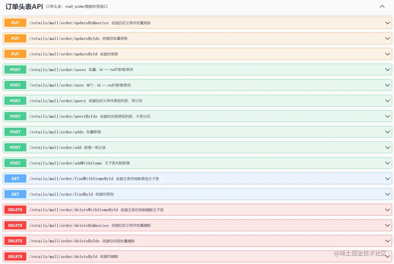This screenshot has width=394, height=264.
Task: Collapse the 订单头表API section chevron
Action: click(382, 6)
